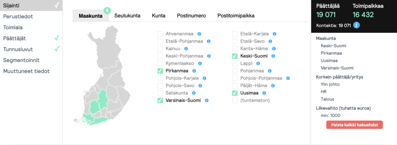Click the info icon beside Pohjois-Pohjanmaa
This screenshot has width=397, height=145.
coord(288,78)
